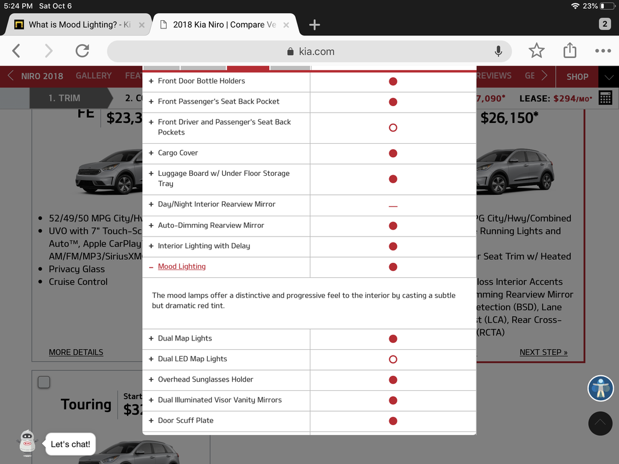The height and width of the screenshot is (464, 619).
Task: Bookmark page with star icon
Action: pos(537,50)
